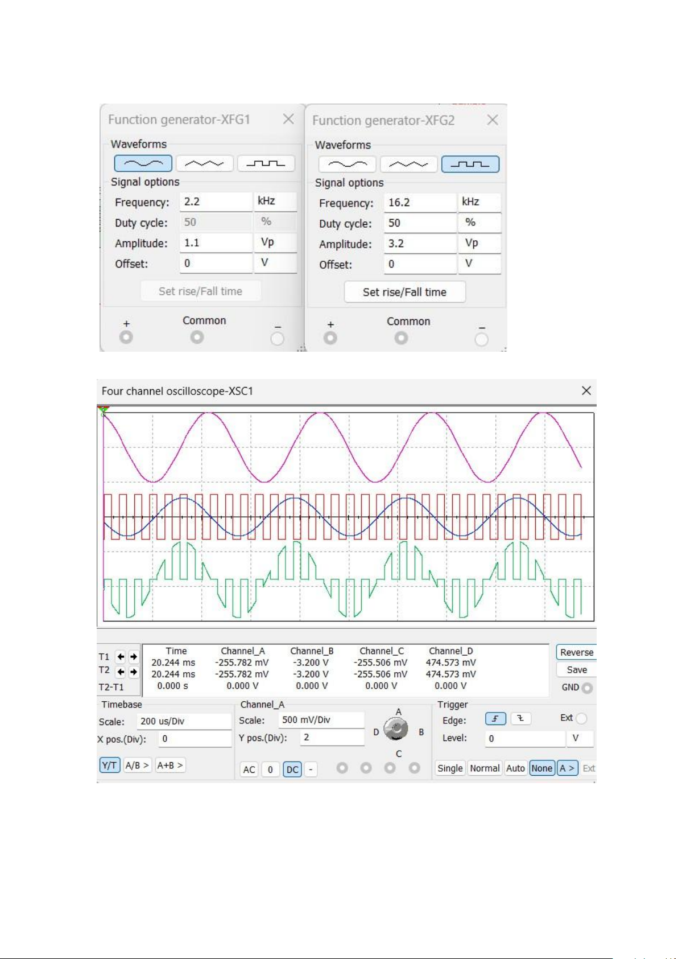Viewport: 678px width, 959px height.
Task: Select rising edge trigger
Action: tap(495, 719)
